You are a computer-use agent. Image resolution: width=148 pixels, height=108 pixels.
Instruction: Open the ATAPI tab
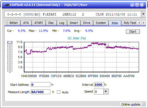point(38,23)
